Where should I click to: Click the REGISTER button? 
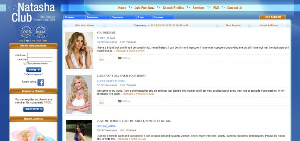click(x=33, y=109)
